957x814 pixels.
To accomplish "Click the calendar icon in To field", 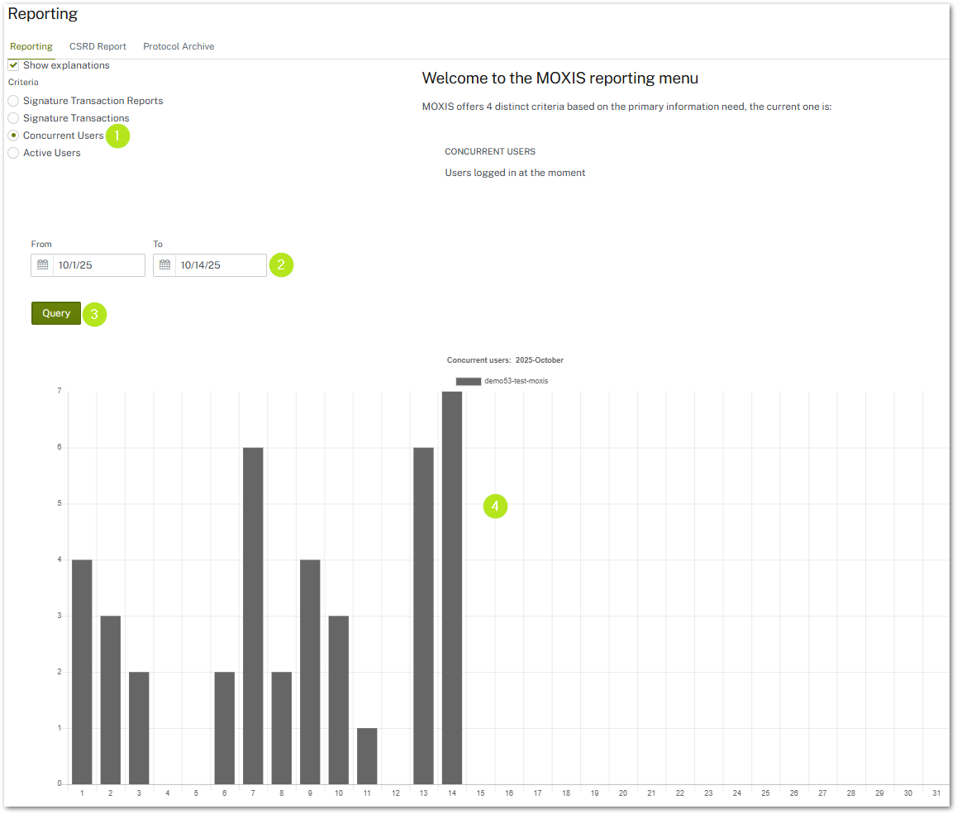I will (164, 265).
